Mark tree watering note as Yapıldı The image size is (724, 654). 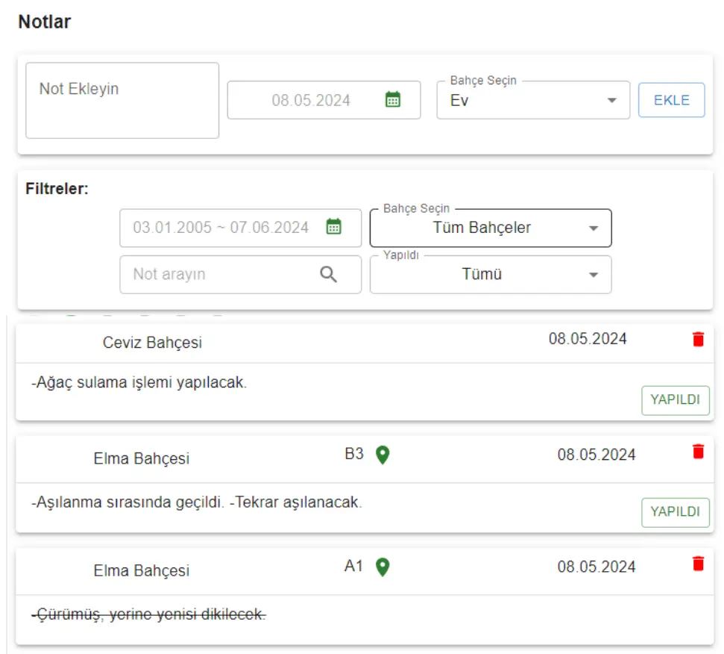point(675,400)
